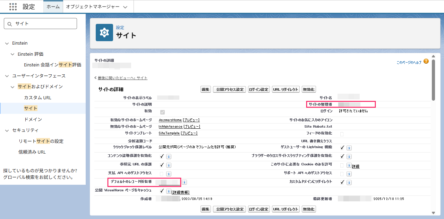
Task: Click the サポート API へのゲストアクセス checkbox
Action: [x=342, y=174]
